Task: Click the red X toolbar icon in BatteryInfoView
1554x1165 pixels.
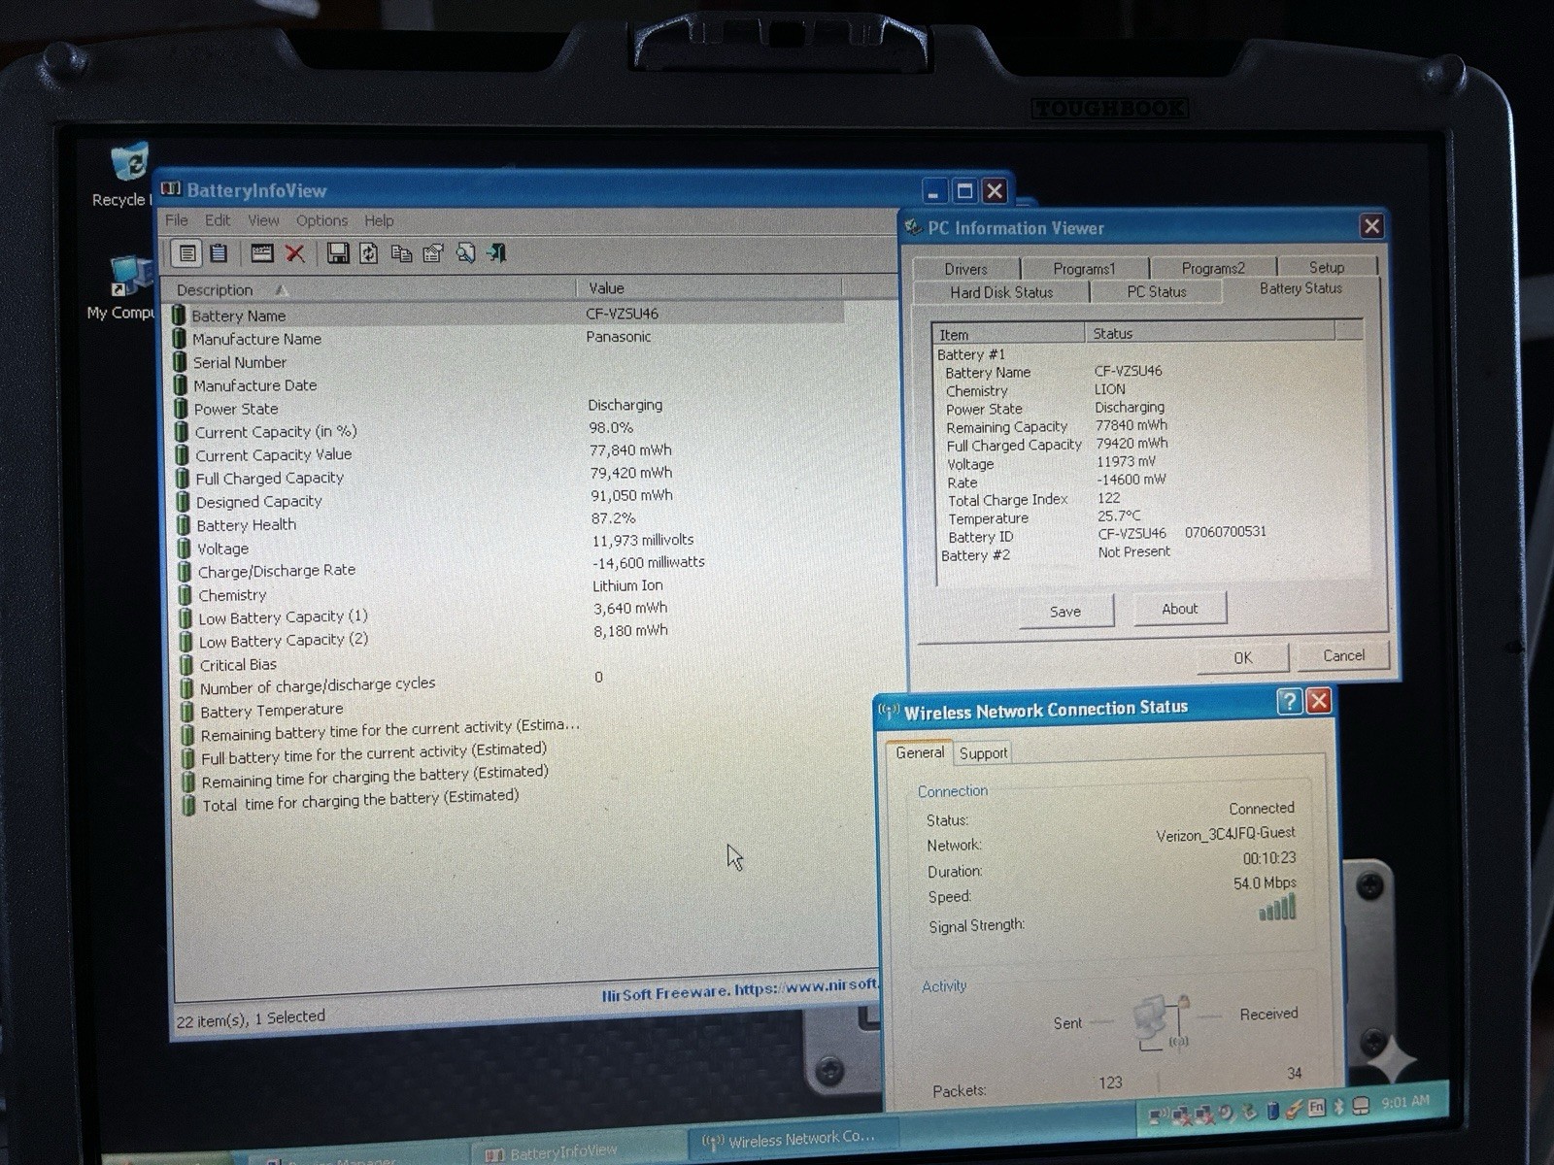Action: click(295, 253)
